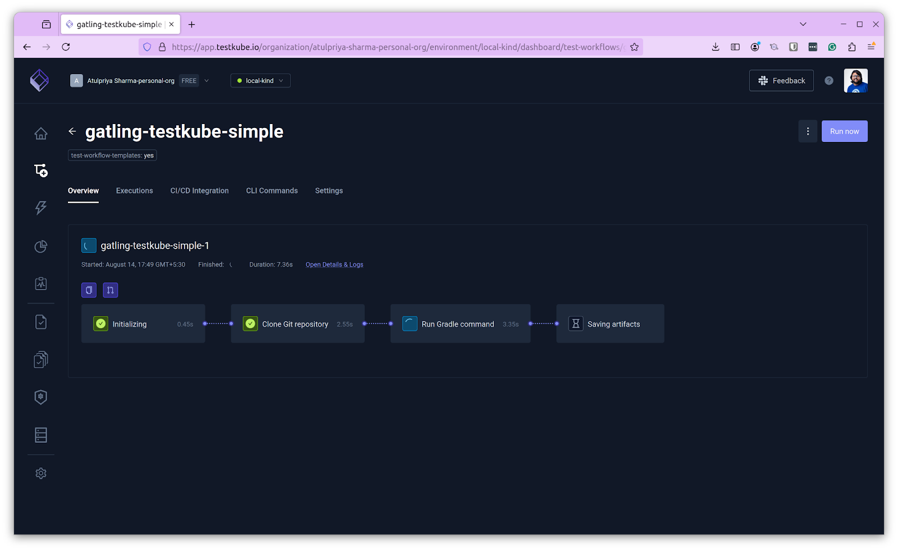The width and height of the screenshot is (898, 550).
Task: Switch to the Executions tab
Action: tap(135, 191)
